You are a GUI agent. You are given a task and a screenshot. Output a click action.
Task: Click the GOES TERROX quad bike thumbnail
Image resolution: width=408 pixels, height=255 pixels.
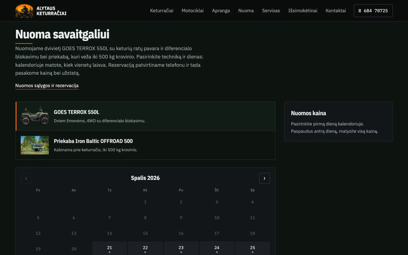(35, 116)
